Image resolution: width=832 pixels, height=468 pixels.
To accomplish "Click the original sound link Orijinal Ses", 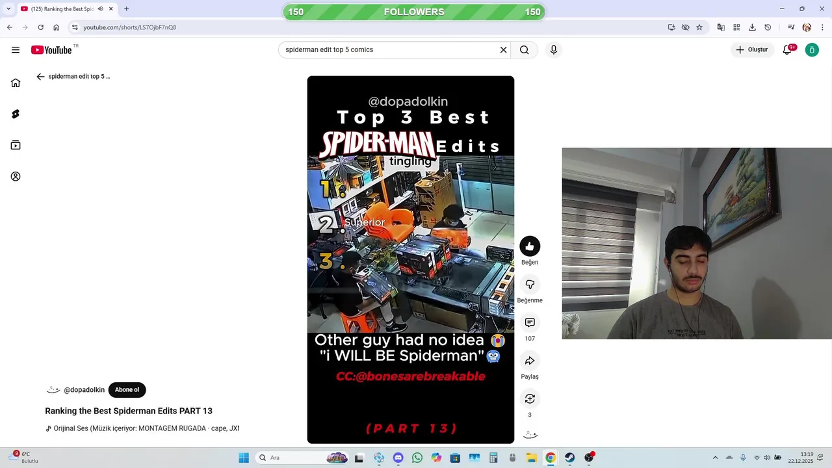I will coord(142,429).
